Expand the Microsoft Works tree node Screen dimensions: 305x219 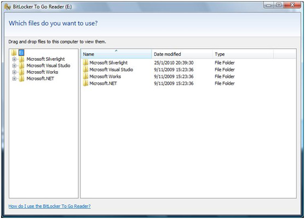pyautogui.click(x=14, y=72)
